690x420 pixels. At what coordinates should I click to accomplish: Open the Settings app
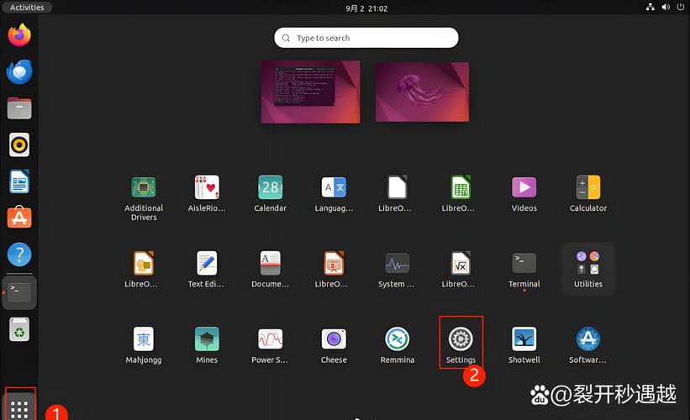(x=461, y=345)
